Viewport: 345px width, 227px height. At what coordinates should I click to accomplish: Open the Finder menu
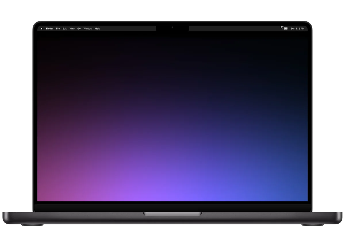(50, 28)
